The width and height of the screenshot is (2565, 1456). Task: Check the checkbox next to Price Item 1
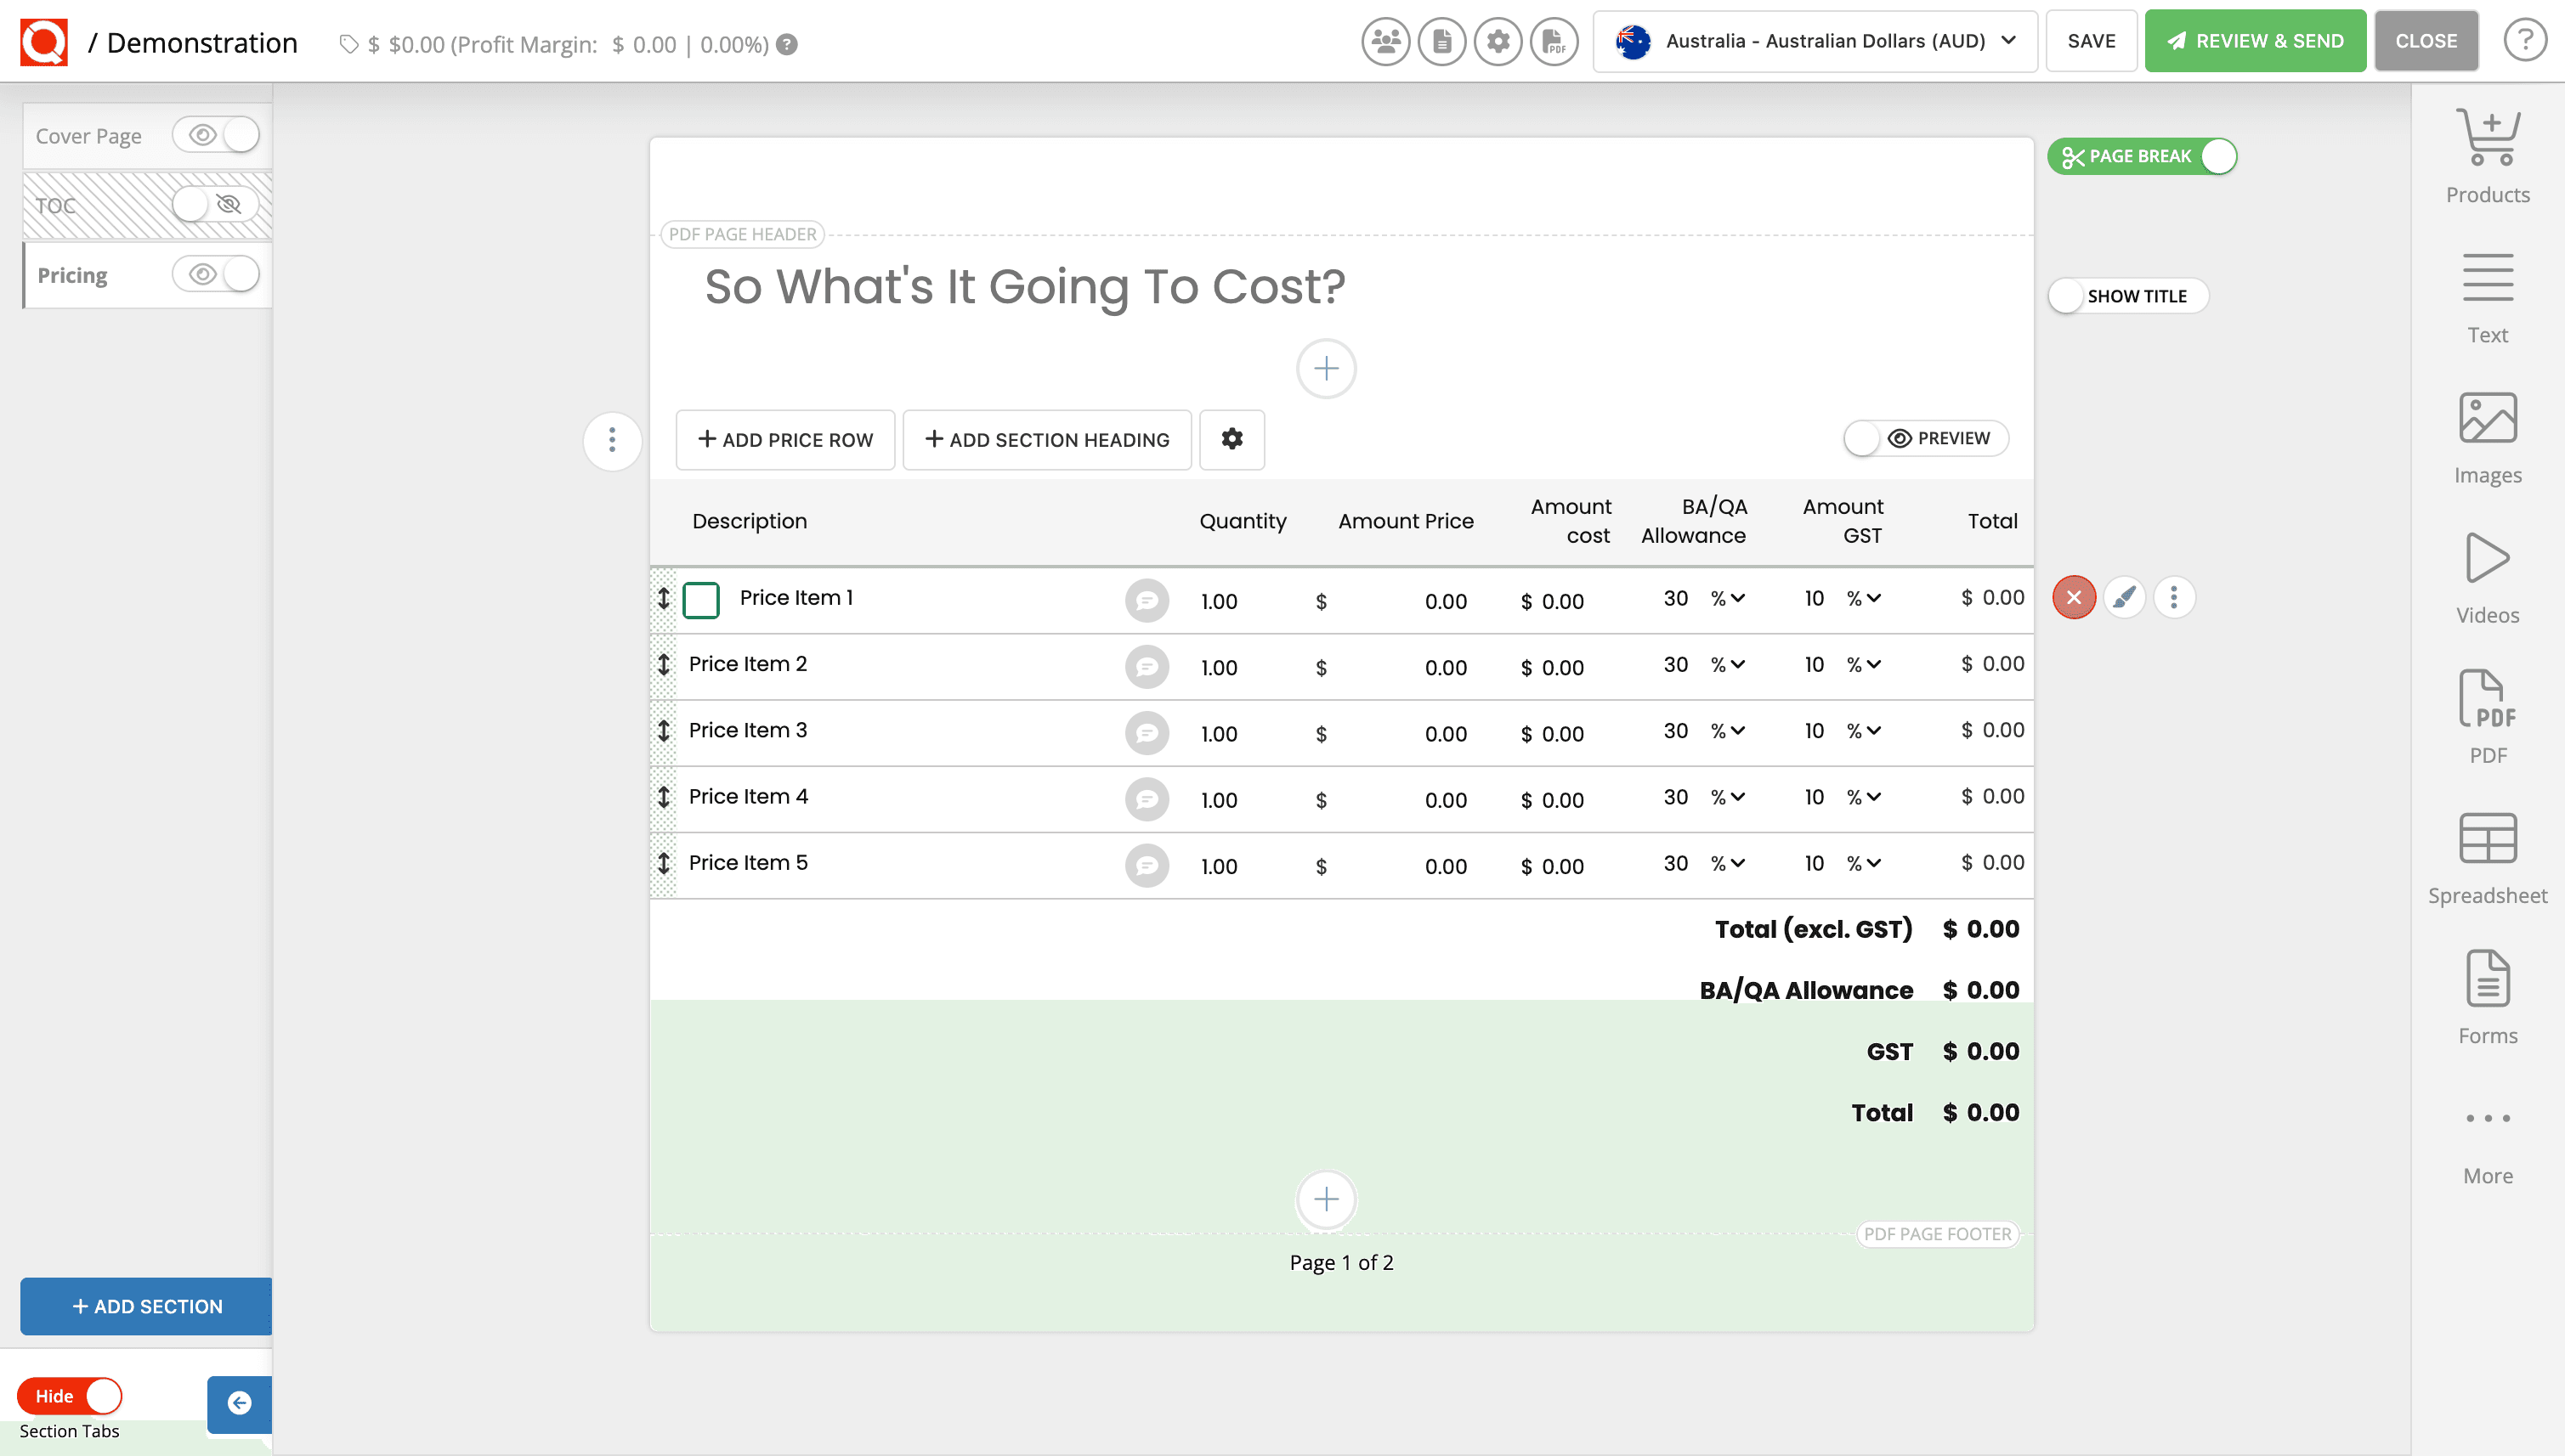[701, 600]
